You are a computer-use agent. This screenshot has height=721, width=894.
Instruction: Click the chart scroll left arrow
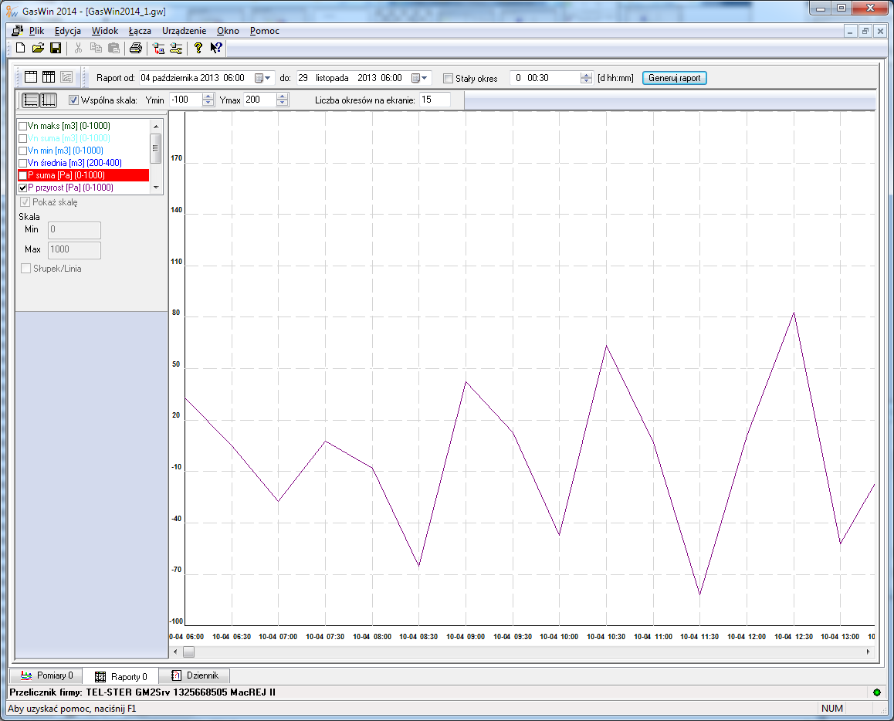coord(175,652)
